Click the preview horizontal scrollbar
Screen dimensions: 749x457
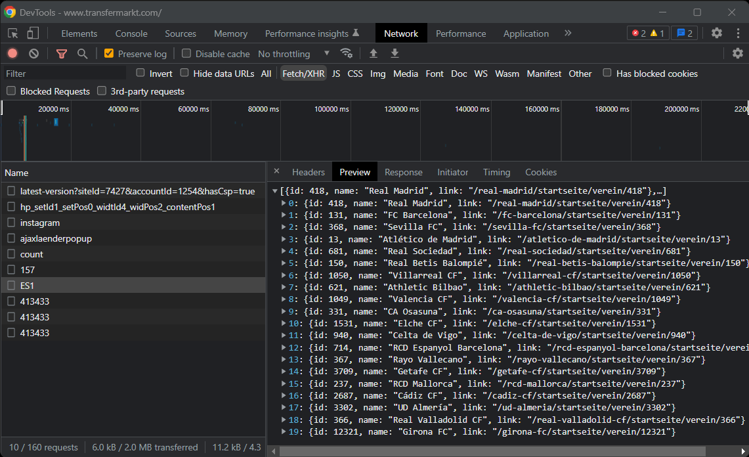point(492,451)
